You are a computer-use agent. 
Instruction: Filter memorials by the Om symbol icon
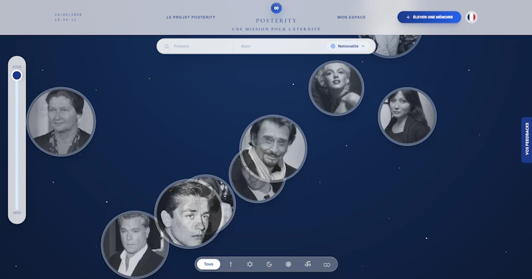(307, 264)
